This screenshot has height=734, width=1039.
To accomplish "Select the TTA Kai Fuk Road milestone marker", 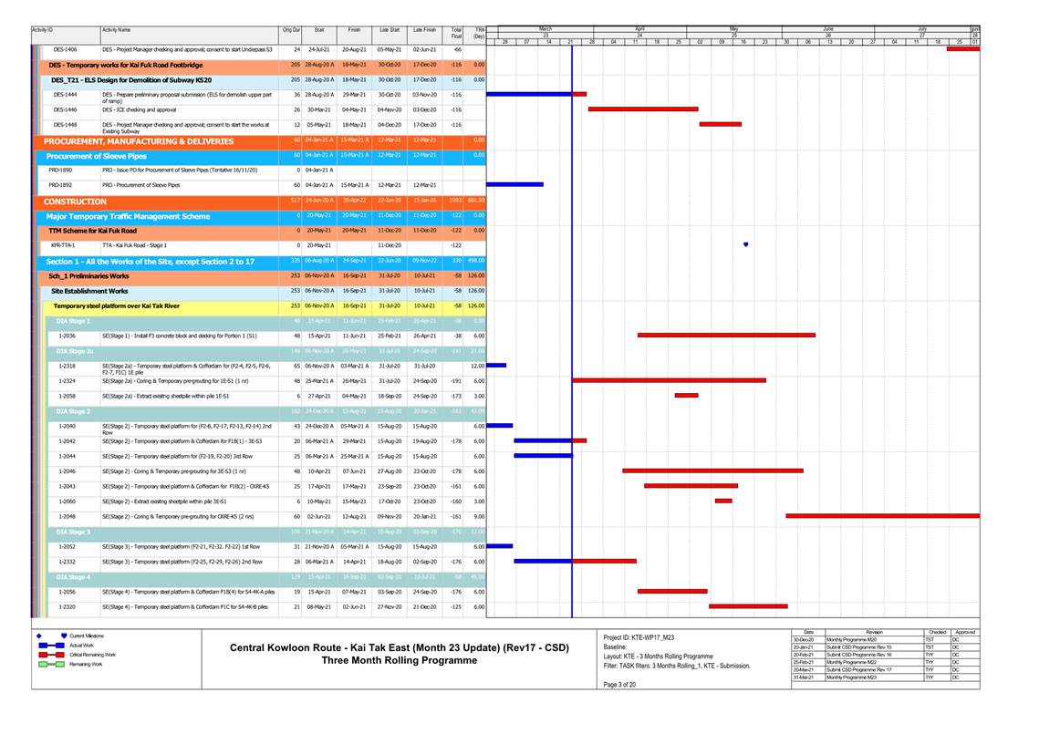I will click(746, 245).
